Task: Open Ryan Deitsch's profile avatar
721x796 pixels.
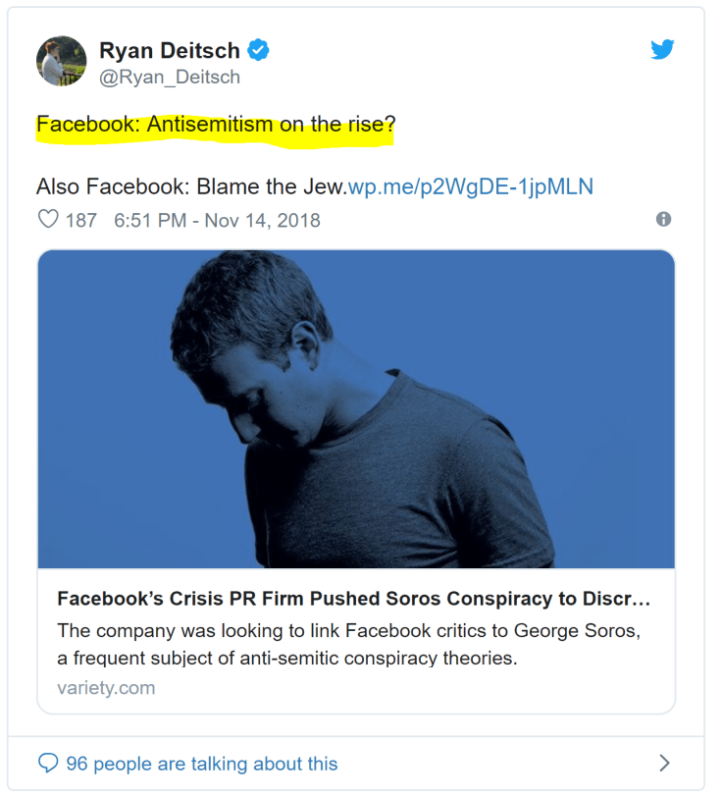Action: pyautogui.click(x=63, y=62)
